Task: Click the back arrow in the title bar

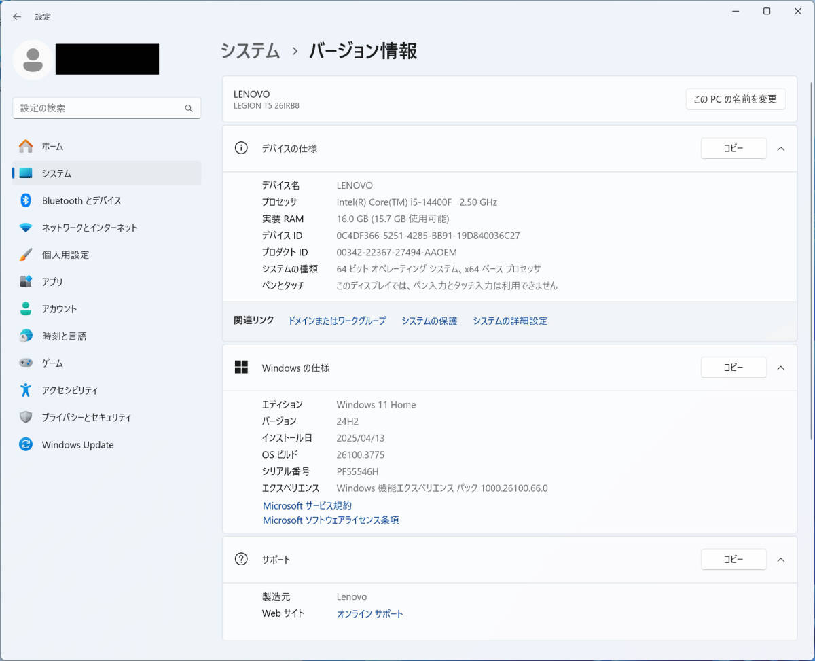Action: [x=17, y=16]
